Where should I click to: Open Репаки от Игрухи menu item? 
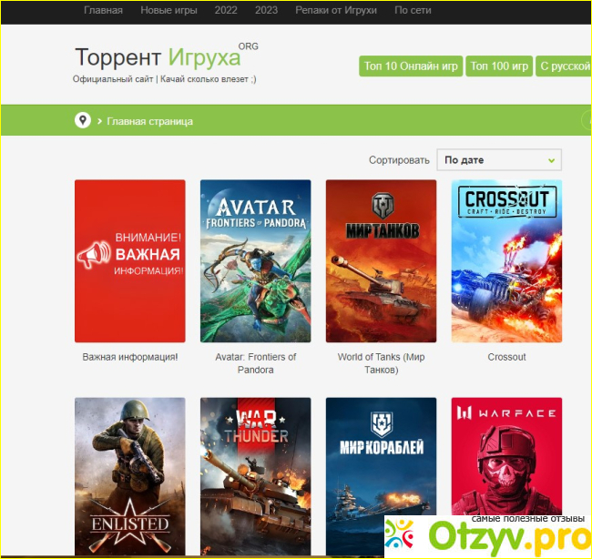[x=336, y=10]
